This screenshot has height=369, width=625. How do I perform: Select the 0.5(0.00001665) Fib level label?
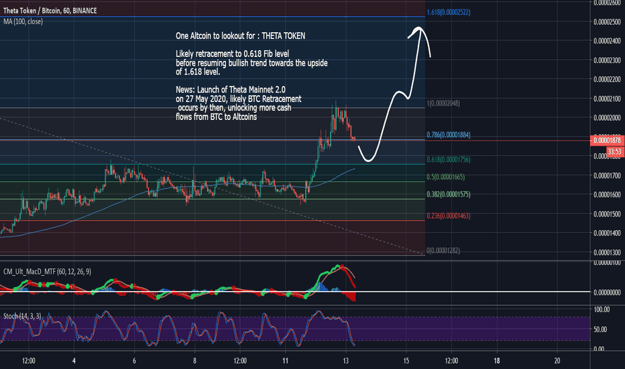pyautogui.click(x=446, y=176)
